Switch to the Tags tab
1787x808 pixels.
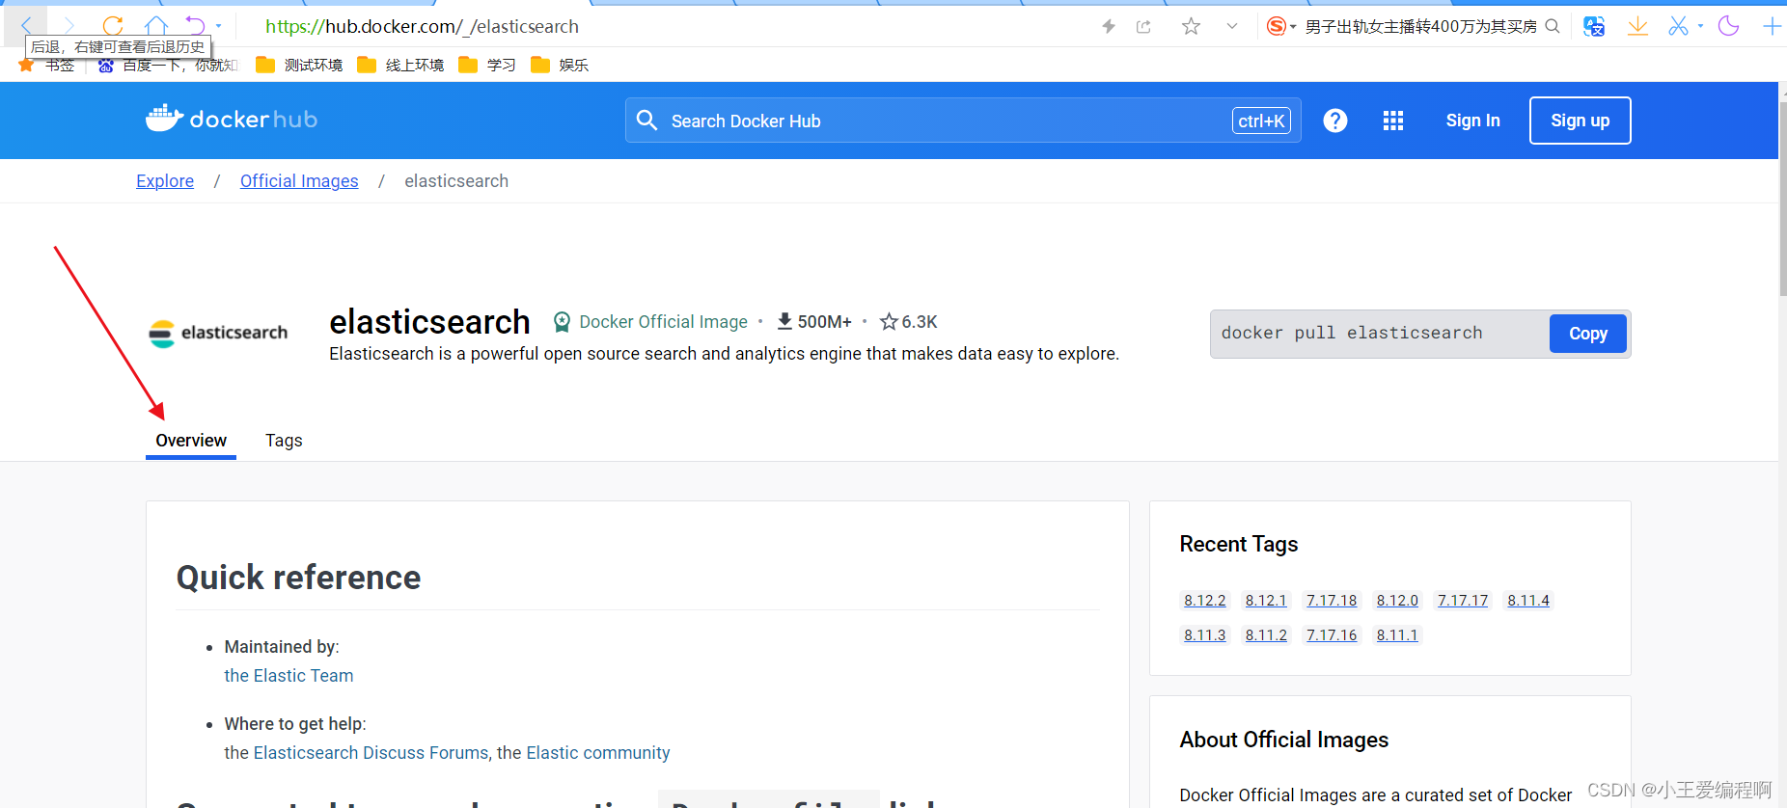[284, 441]
